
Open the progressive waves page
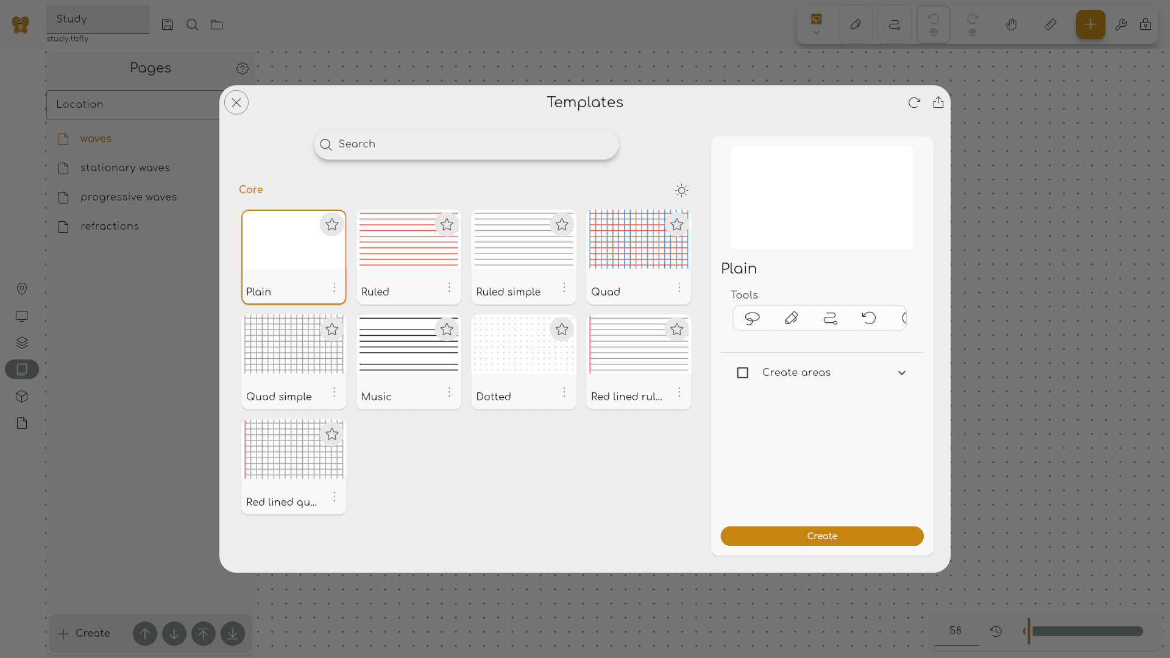(129, 197)
